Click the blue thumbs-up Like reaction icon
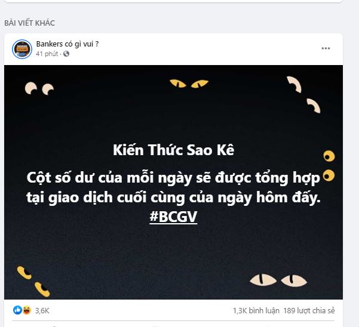359x327 pixels. pos(17,310)
